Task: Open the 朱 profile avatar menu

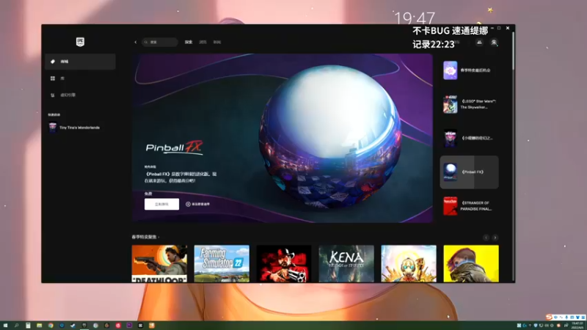Action: point(494,43)
